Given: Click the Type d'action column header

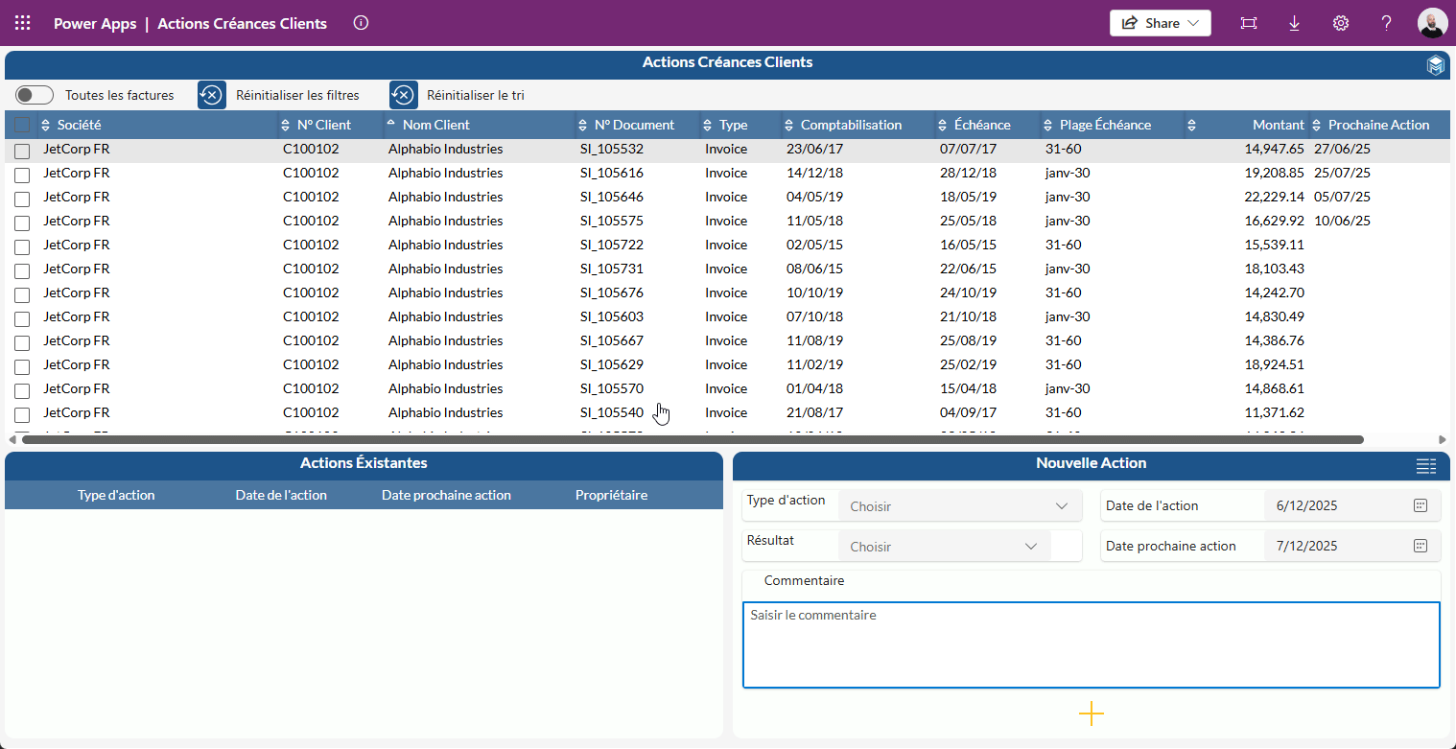Looking at the screenshot, I should coord(116,495).
